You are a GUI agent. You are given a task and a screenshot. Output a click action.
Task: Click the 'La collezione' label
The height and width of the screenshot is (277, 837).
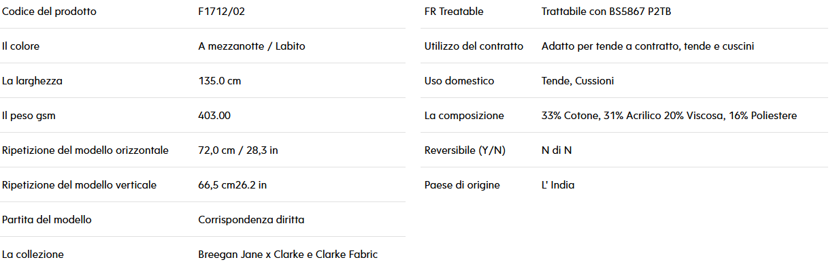click(33, 255)
